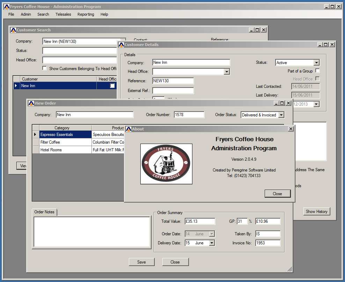Toggle the Head Office checkbox in New Inn row
The image size is (345, 282).
click(112, 86)
